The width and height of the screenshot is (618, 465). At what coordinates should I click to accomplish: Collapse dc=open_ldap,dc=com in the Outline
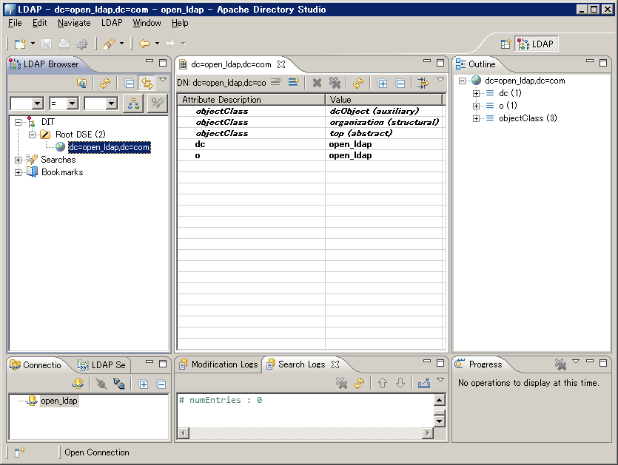click(x=462, y=81)
